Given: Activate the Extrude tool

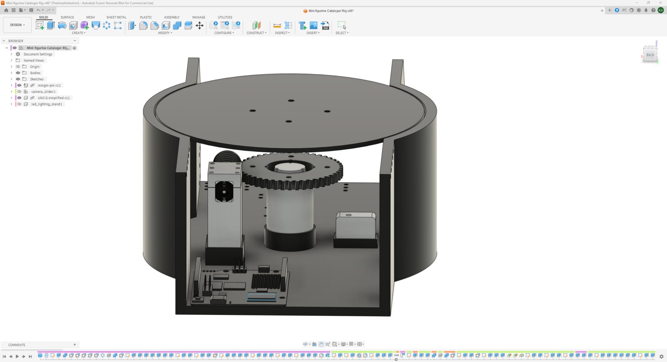Looking at the screenshot, I should pyautogui.click(x=51, y=25).
